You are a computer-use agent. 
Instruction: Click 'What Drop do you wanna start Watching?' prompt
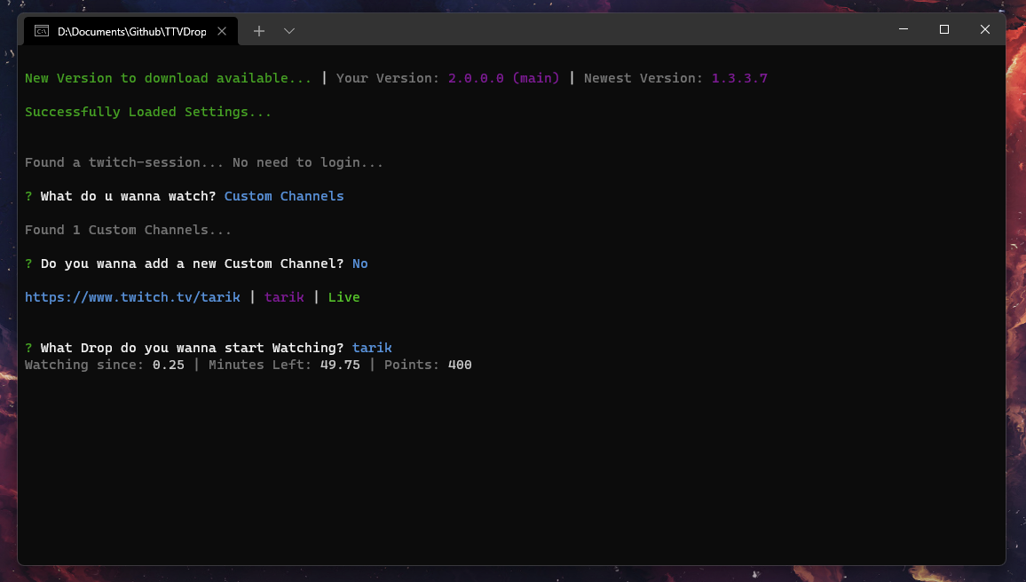coord(192,347)
